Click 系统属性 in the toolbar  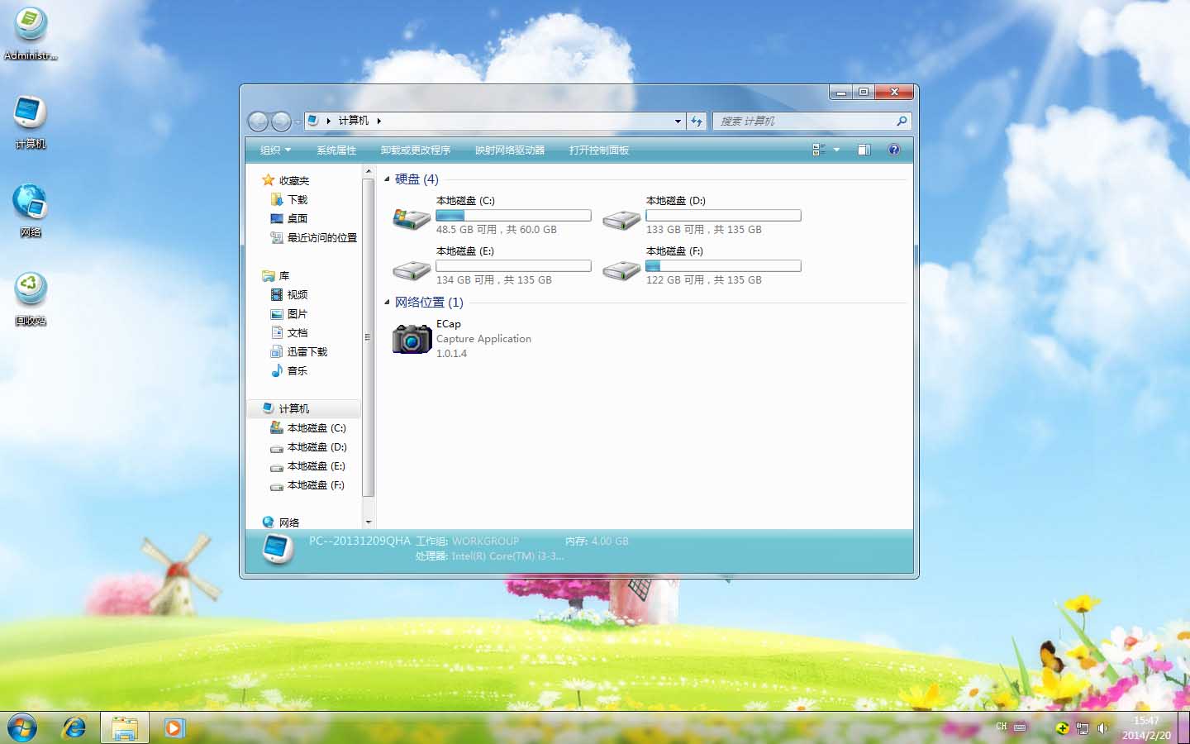click(x=336, y=150)
